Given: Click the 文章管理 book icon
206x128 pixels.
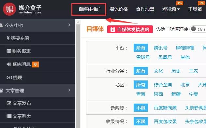Looking at the screenshot, I should [1, 91].
